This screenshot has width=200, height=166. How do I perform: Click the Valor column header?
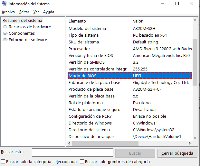(x=138, y=21)
